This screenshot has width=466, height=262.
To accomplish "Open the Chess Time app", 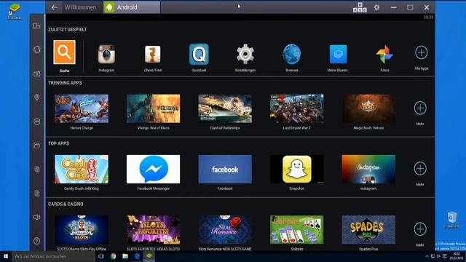I will click(152, 54).
